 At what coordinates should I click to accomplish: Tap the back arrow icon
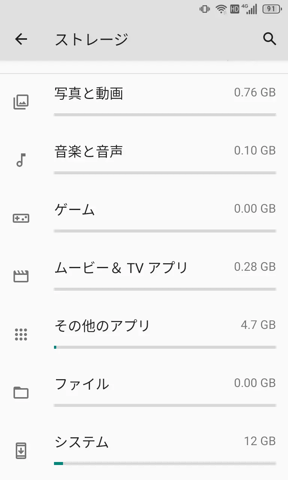pyautogui.click(x=21, y=39)
